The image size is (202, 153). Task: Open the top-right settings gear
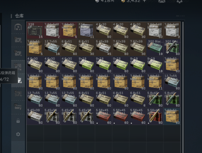pos(180,1)
